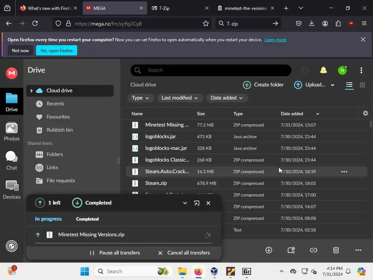Click the Save to Pocket icon
This screenshot has height=280, width=373.
point(299,23)
